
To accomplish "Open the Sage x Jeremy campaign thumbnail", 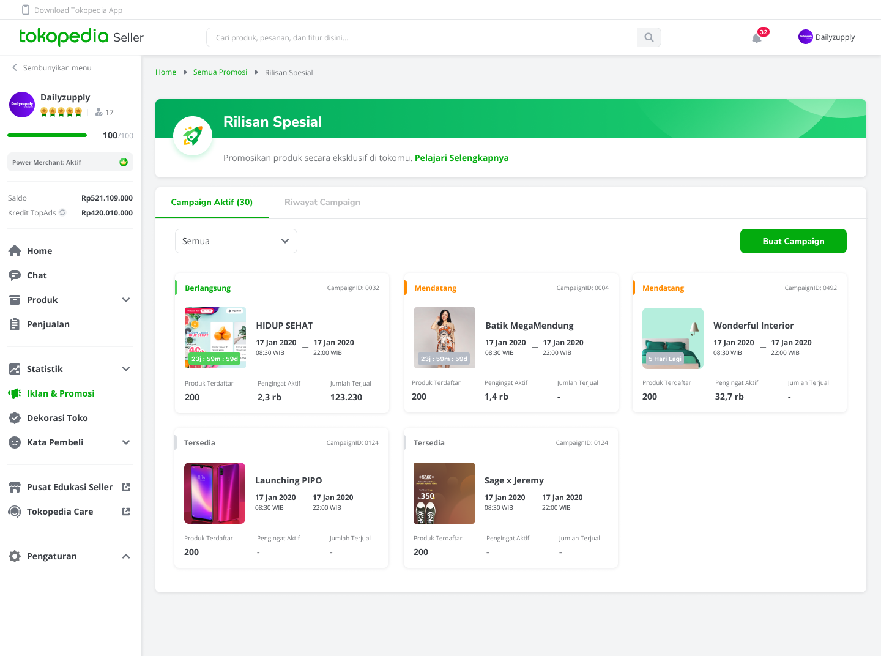I will [x=444, y=493].
